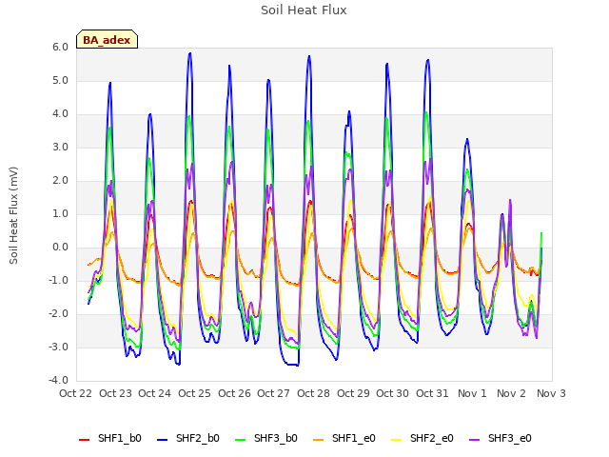609x457 pixels.
Task: Click the Soil Heat Flux (mV) axis title
Action: (13, 215)
